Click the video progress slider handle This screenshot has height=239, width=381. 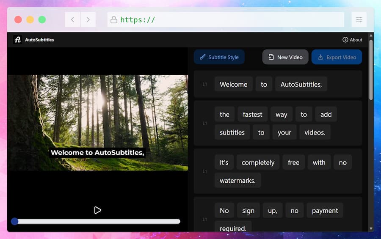[x=14, y=221]
